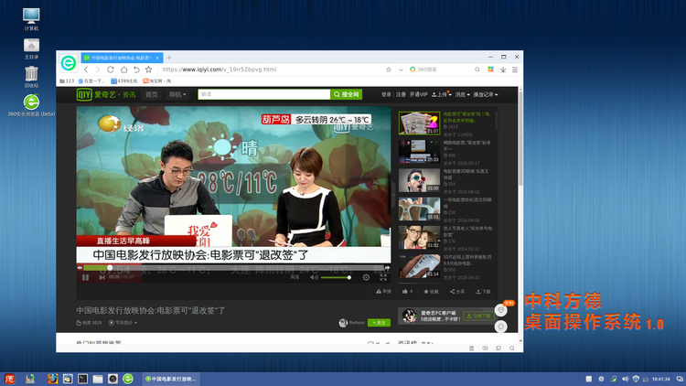This screenshot has width=686, height=386.
Task: Open the 360安全浏览器 desktop shortcut
Action: [x=31, y=105]
